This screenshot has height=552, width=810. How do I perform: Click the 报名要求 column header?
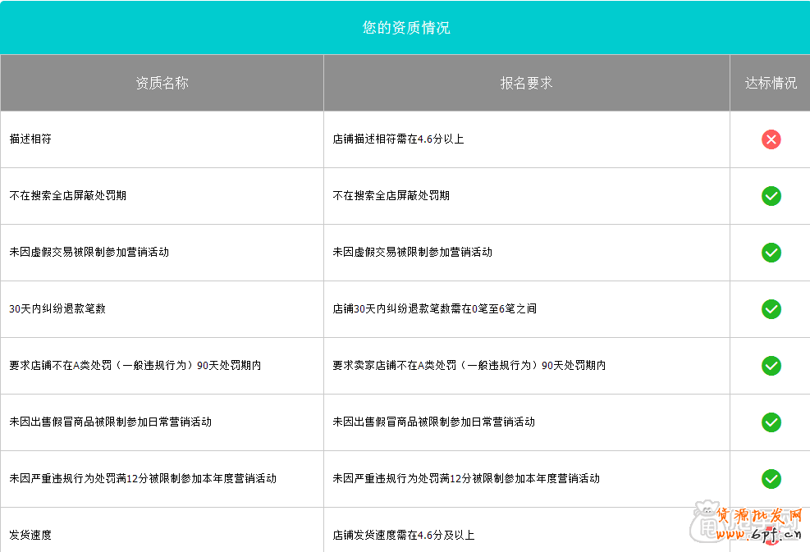pos(525,82)
